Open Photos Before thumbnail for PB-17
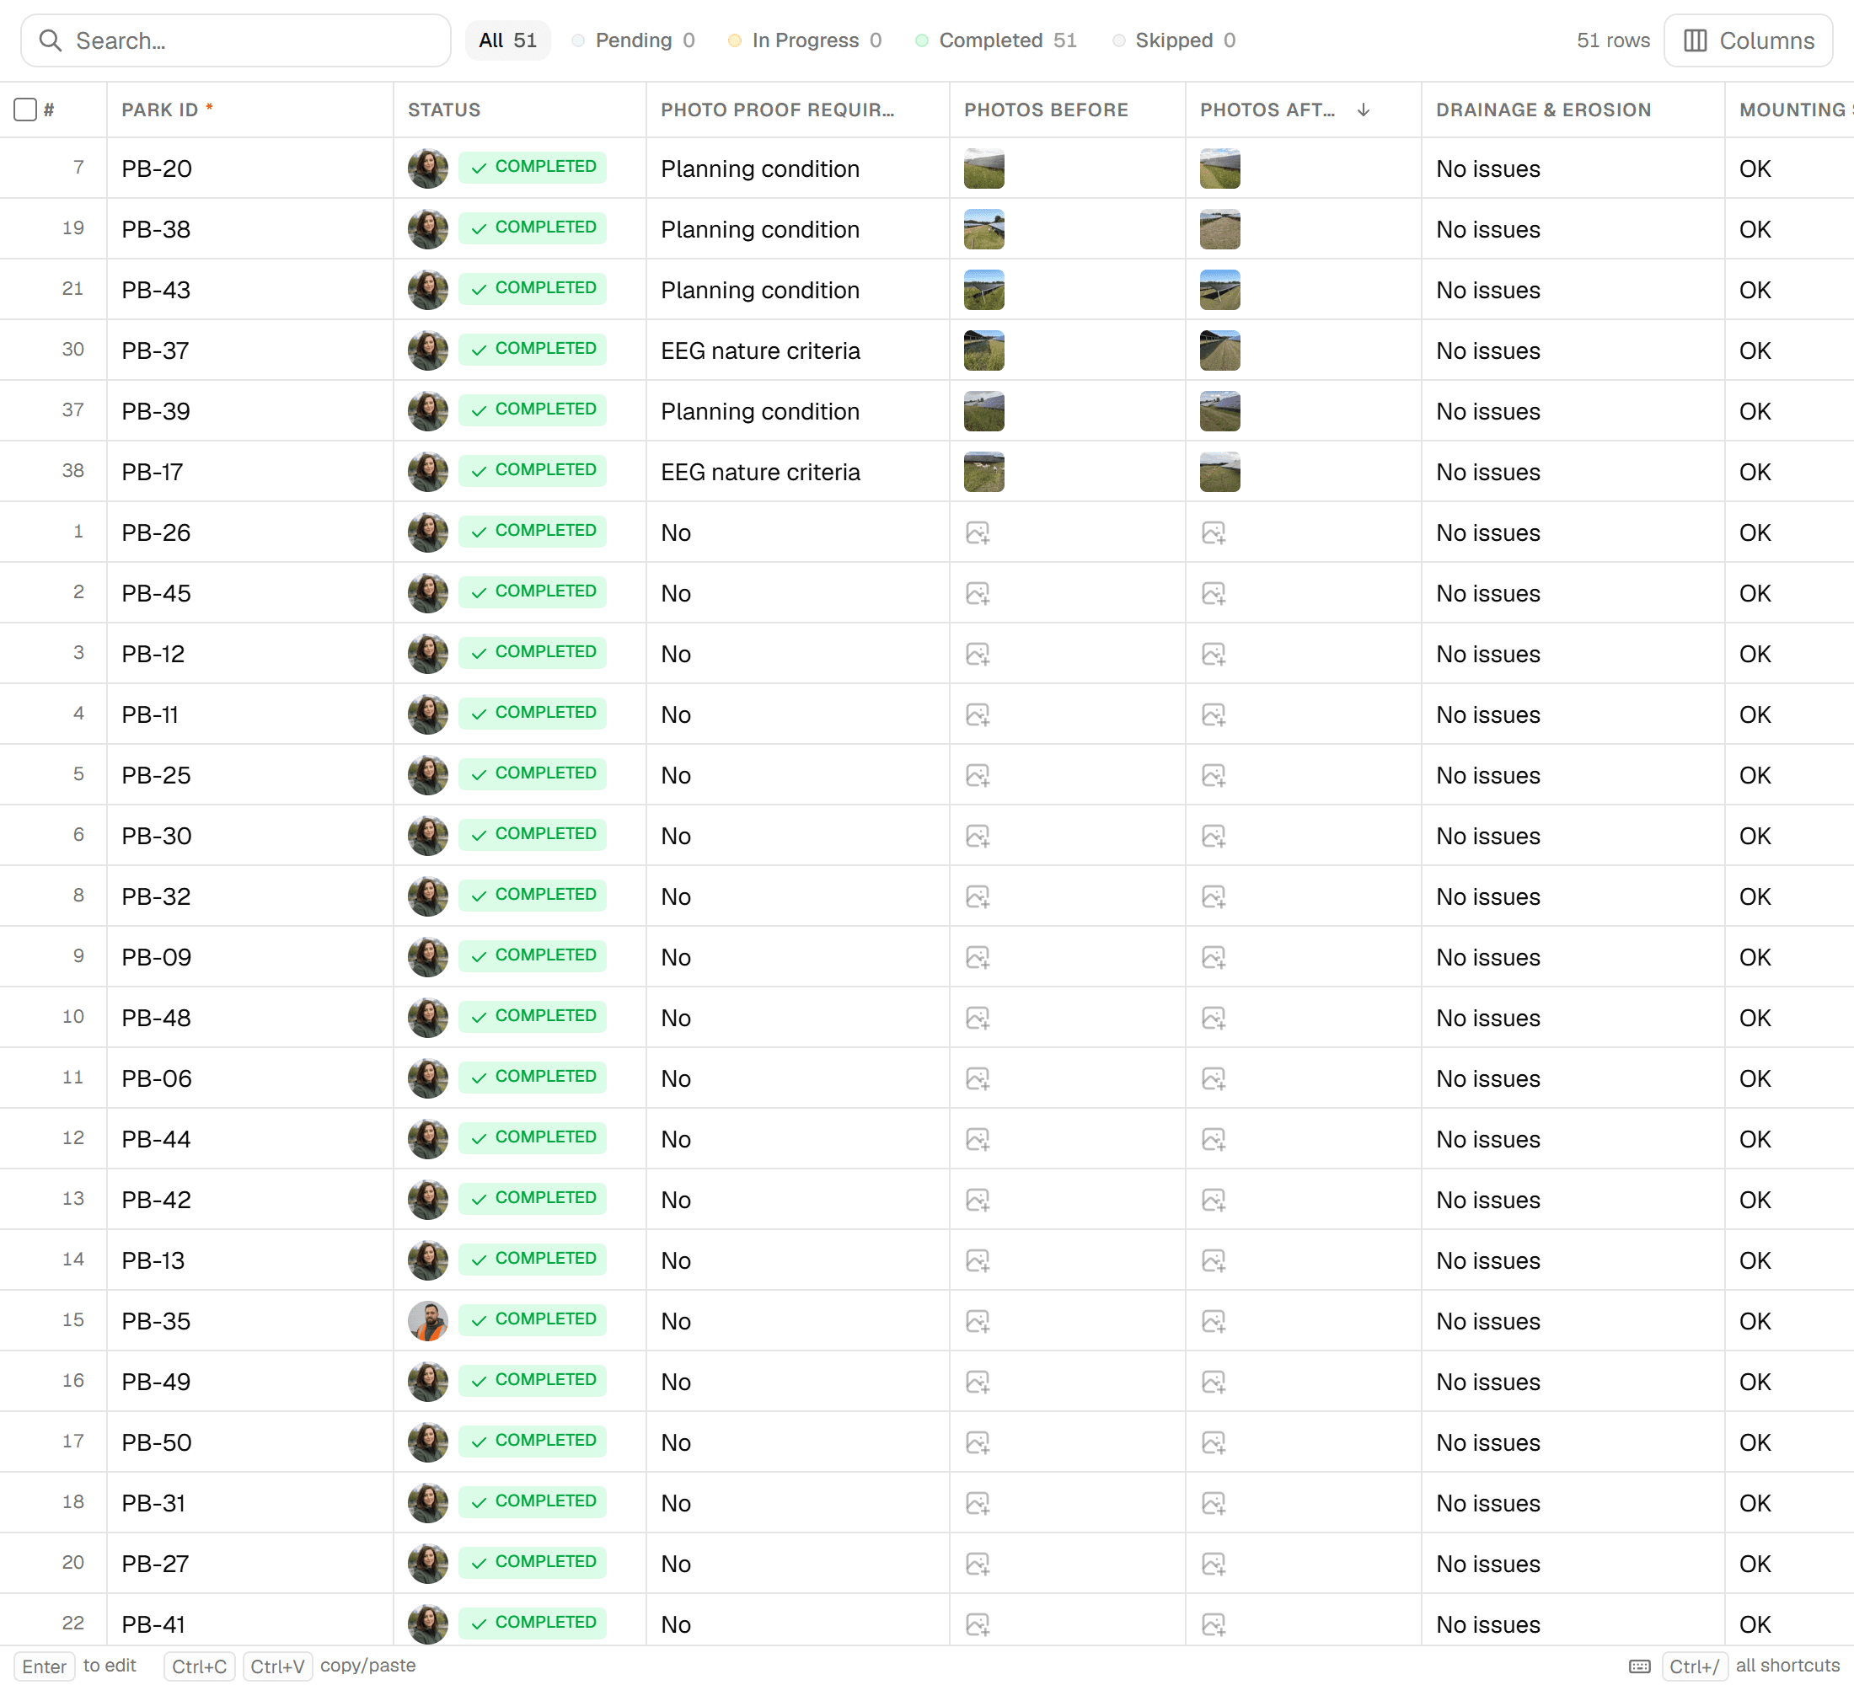Image resolution: width=1854 pixels, height=1685 pixels. pos(984,472)
